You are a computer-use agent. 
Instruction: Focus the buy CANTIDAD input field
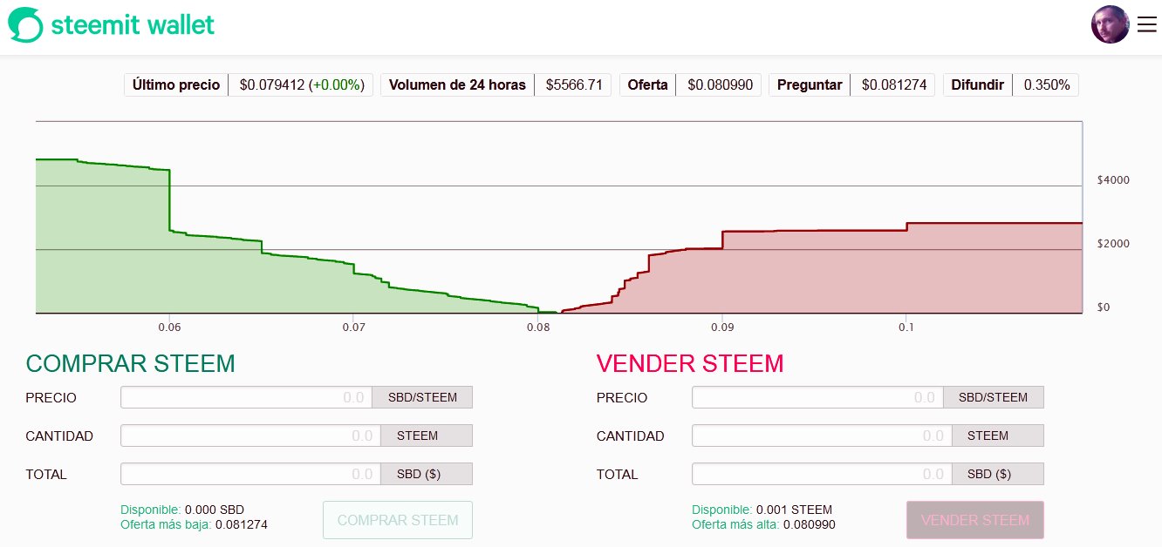(250, 436)
